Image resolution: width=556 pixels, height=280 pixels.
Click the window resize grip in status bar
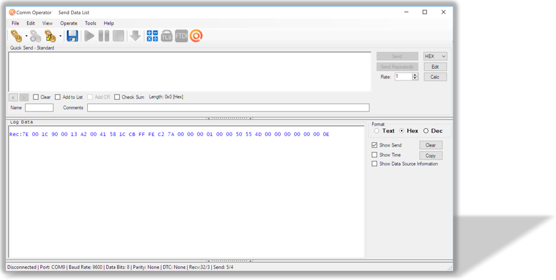point(450,268)
